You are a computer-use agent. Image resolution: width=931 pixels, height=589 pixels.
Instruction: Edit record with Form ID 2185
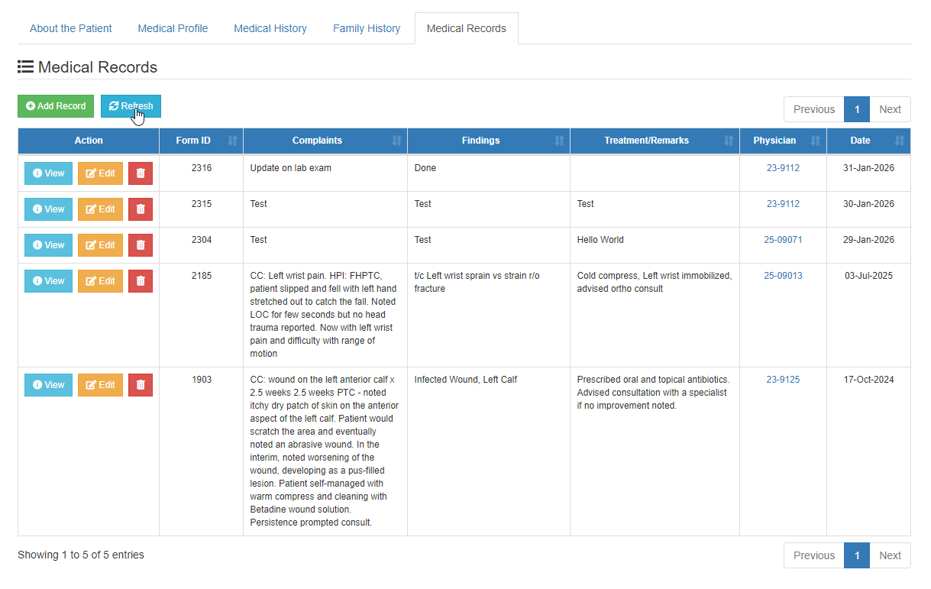click(x=100, y=281)
